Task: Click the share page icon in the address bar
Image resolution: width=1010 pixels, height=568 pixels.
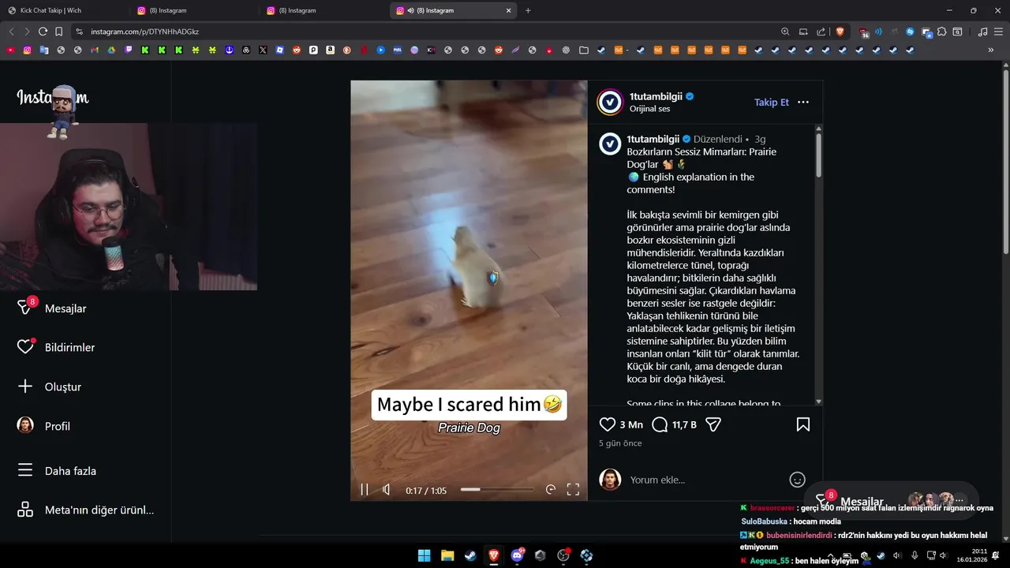Action: (821, 32)
